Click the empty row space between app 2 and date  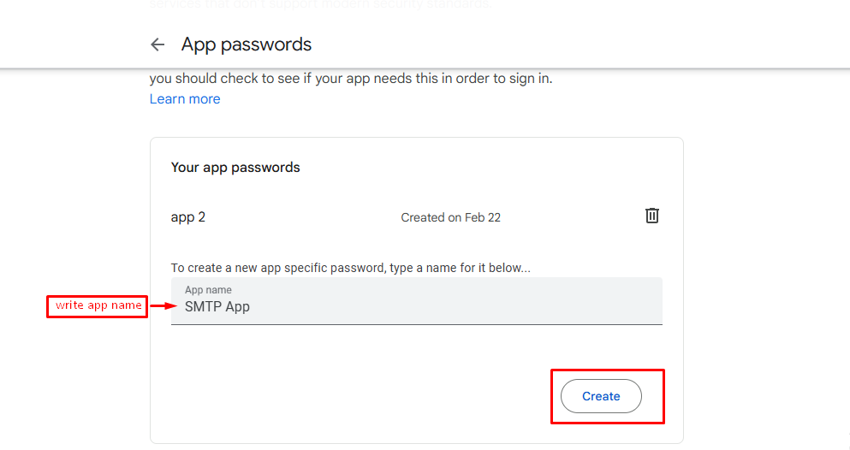[300, 217]
